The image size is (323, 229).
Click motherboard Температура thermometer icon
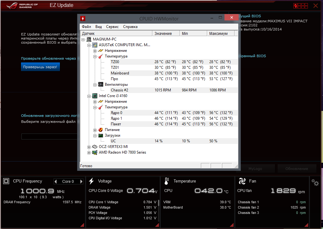100,56
